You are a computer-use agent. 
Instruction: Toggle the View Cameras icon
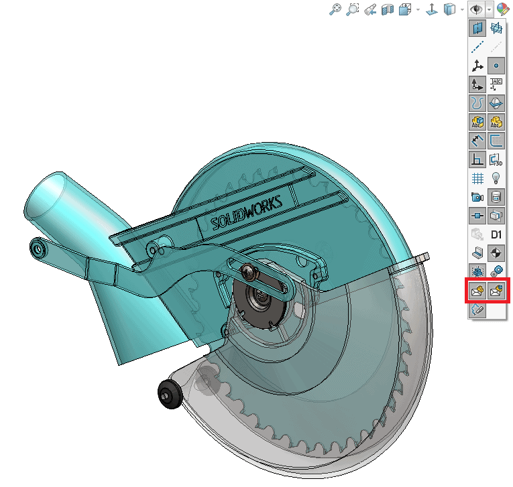[477, 197]
